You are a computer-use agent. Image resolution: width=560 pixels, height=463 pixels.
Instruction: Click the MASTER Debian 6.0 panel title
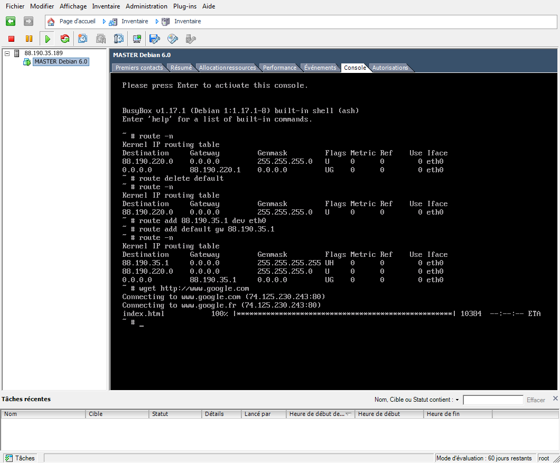142,55
